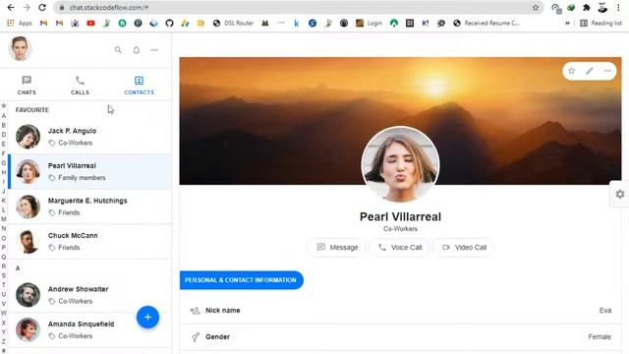Open Apps bookmarks shortcut

pyautogui.click(x=20, y=24)
